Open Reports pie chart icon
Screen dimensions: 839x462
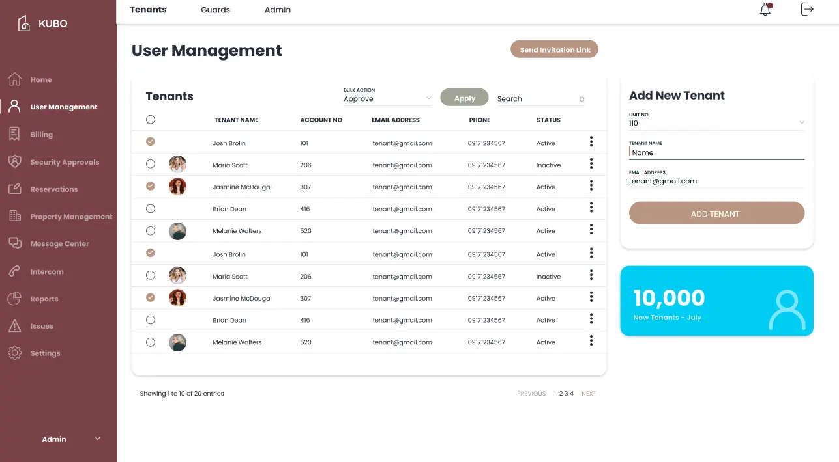(14, 299)
